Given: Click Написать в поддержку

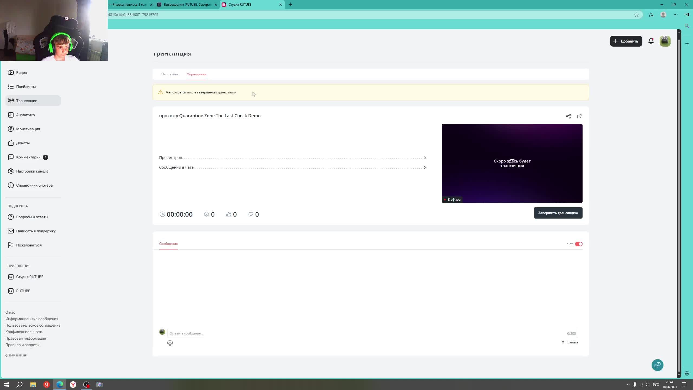Looking at the screenshot, I should (x=33, y=231).
